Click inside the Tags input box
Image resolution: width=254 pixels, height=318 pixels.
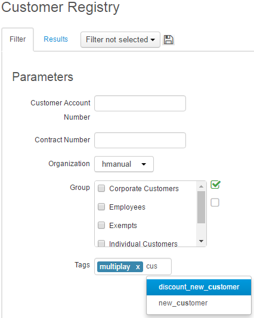click(x=158, y=266)
